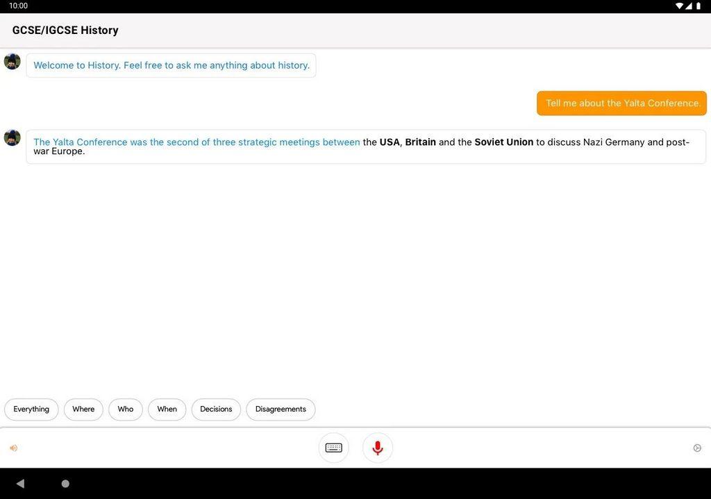Open the keyboard input button
The height and width of the screenshot is (499, 711).
point(334,448)
